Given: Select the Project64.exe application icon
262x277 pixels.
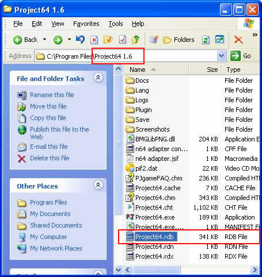Looking at the screenshot, I should [x=130, y=217].
